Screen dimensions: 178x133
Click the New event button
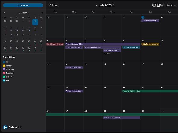pyautogui.click(x=23, y=5)
